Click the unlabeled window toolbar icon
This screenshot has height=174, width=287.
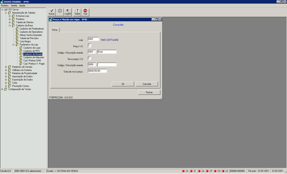coord(60,12)
